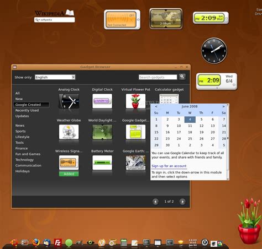This screenshot has height=249, width=262.
Task: Launch Thunderbird from the dock
Action: point(47,242)
